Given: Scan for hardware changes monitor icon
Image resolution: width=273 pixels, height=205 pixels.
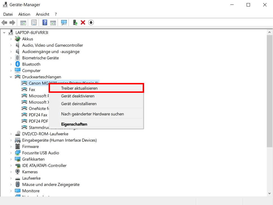Looking at the screenshot, I should pyautogui.click(x=64, y=22).
